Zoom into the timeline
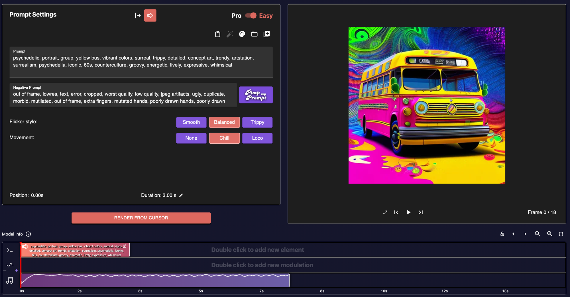 pyautogui.click(x=550, y=234)
